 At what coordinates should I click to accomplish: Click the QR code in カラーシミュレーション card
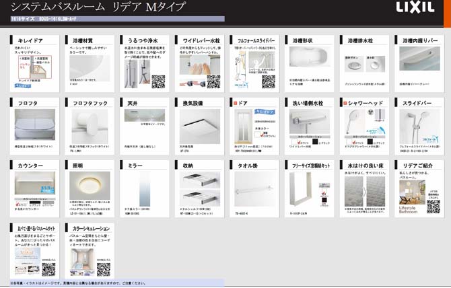pyautogui.click(x=104, y=269)
